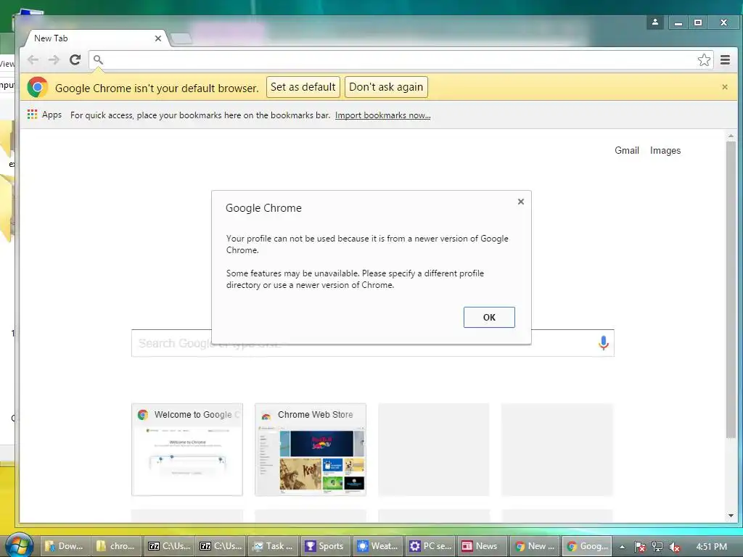The image size is (743, 557).
Task: Open PC settings from the taskbar
Action: point(430,546)
